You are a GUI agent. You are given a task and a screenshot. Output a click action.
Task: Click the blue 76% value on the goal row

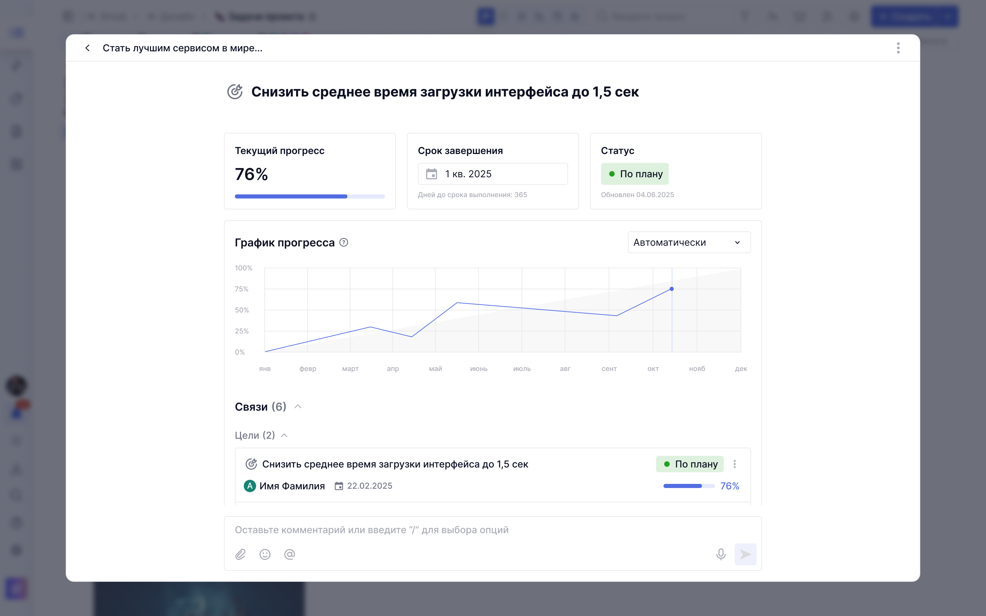729,486
